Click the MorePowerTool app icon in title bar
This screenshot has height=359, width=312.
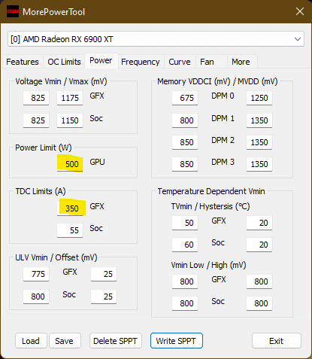13,11
